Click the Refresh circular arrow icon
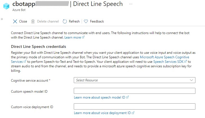This screenshot has width=205, height=118. tap(65, 21)
